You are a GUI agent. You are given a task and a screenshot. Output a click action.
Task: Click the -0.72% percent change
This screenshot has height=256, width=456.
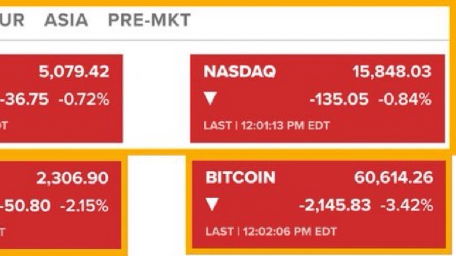pos(84,99)
